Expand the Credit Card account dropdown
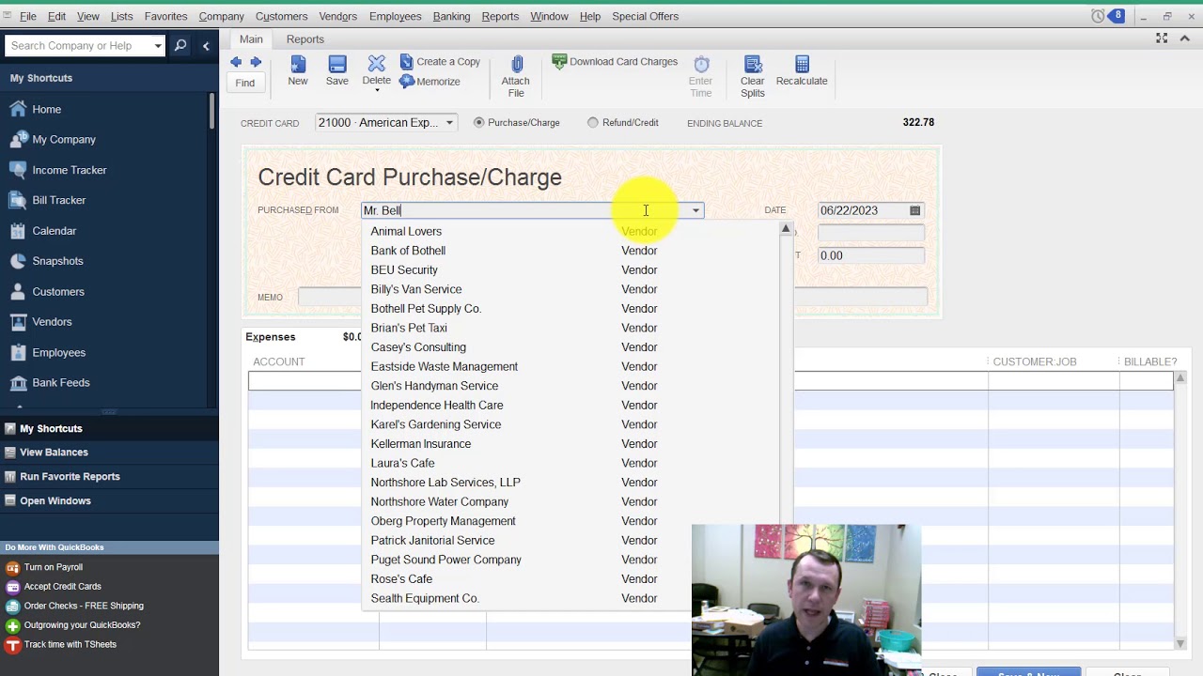Screen dimensions: 1203x676 coord(449,123)
